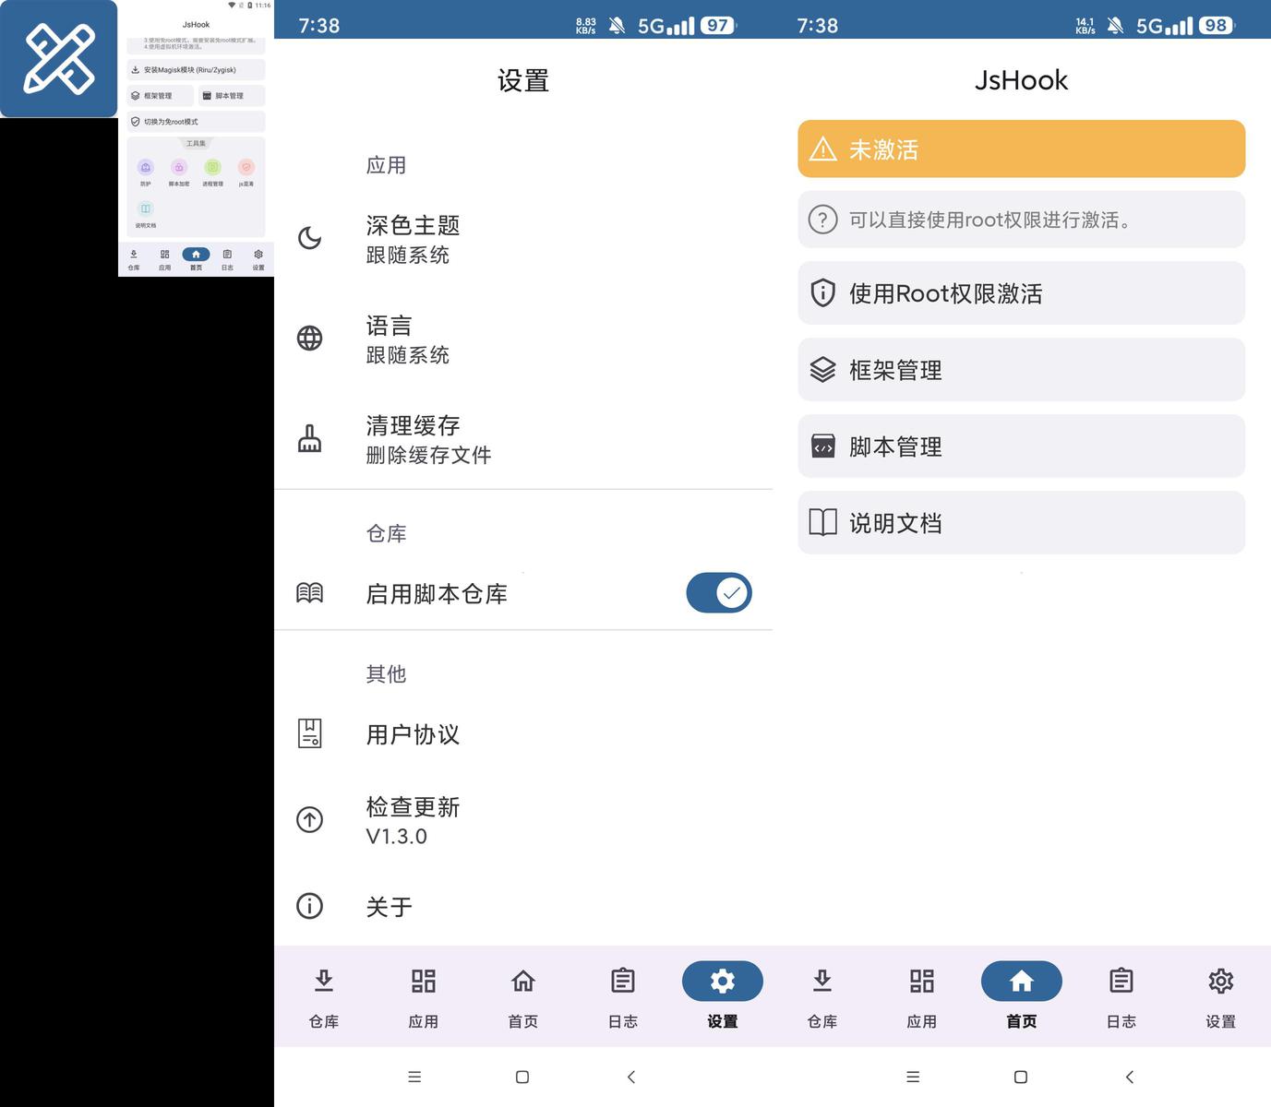Screen dimensions: 1271x1107
Task: Go to 仓库 repository tab on home screen
Action: pyautogui.click(x=821, y=996)
